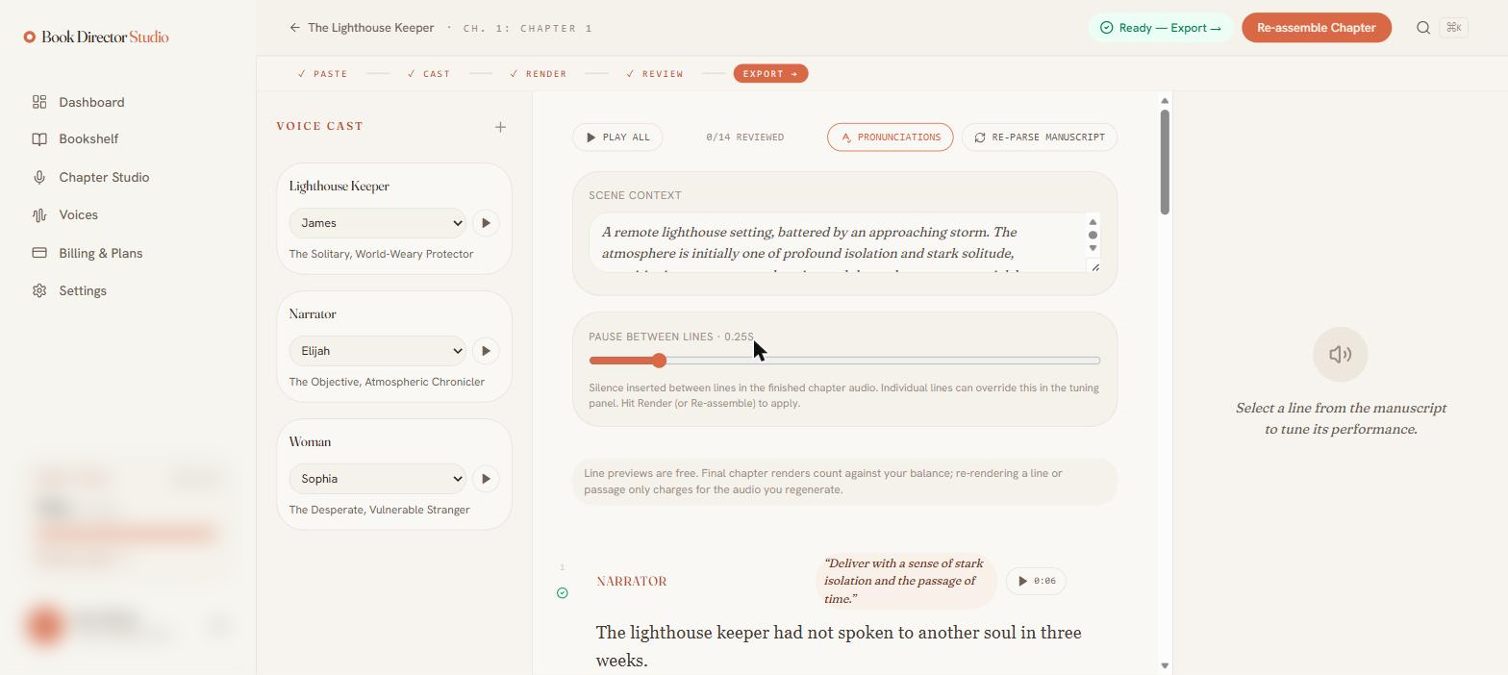Click the CH. 1: CHAPTER 1 breadcrumb
Screen dimensions: 1508x675
tap(528, 29)
